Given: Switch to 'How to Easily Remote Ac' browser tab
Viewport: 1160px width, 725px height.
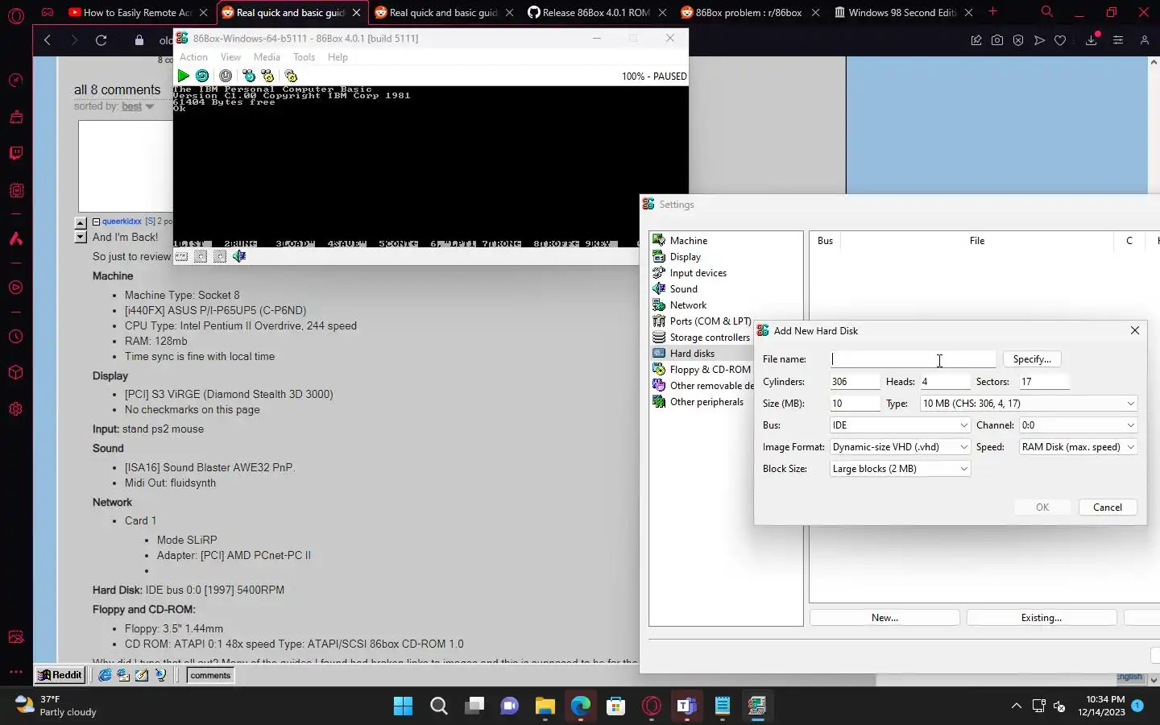Looking at the screenshot, I should tap(137, 12).
